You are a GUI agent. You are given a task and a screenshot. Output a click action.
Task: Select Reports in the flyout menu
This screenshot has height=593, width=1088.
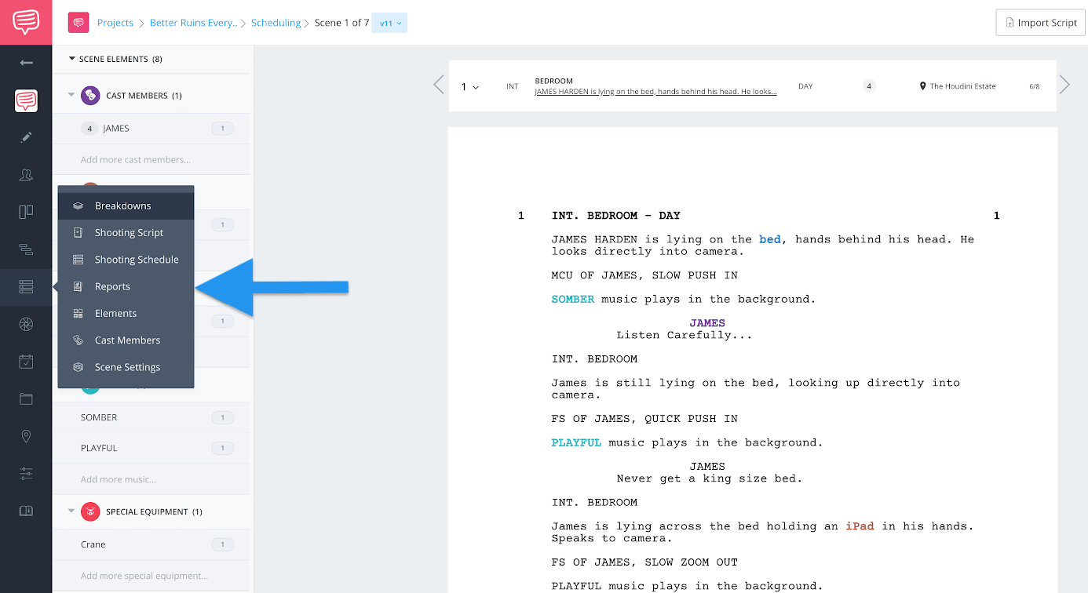(x=126, y=286)
